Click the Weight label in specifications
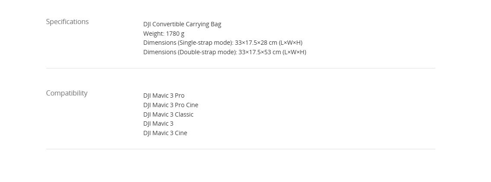 click(153, 34)
